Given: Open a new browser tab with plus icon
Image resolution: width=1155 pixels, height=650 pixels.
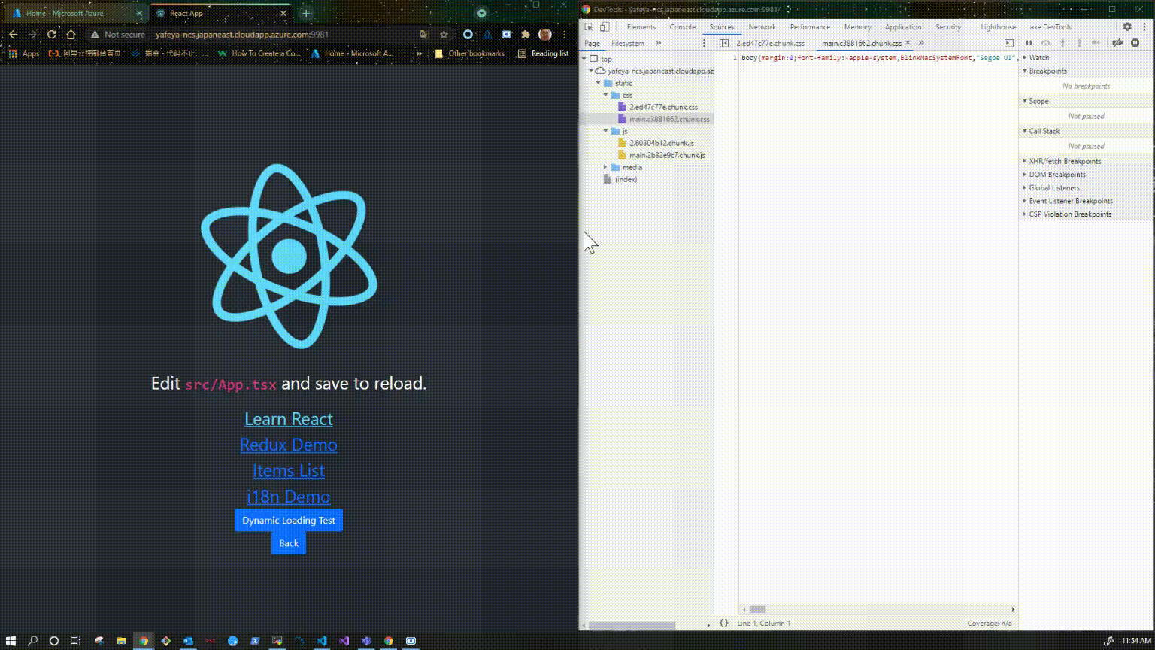Looking at the screenshot, I should tap(306, 13).
